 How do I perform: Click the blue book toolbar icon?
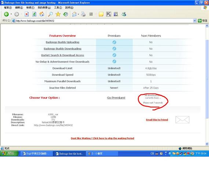[x=116, y=14]
